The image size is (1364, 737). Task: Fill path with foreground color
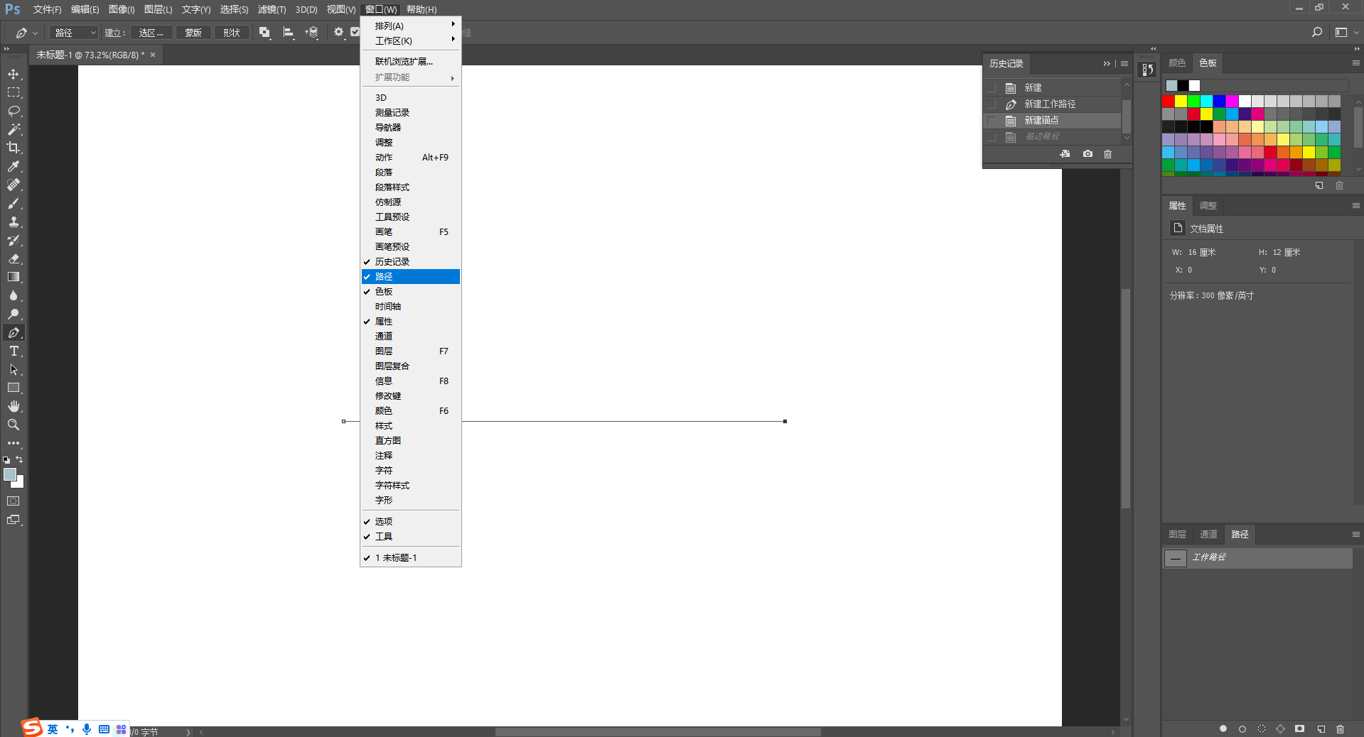point(1223,728)
